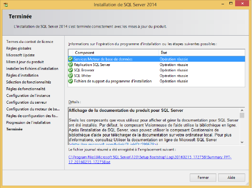Click the Affichage de la documentation heading

(x=126, y=110)
